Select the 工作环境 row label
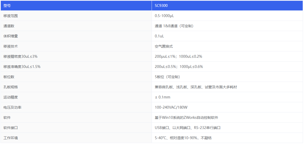Viewport: 304px width, 144px height. tap(11, 138)
